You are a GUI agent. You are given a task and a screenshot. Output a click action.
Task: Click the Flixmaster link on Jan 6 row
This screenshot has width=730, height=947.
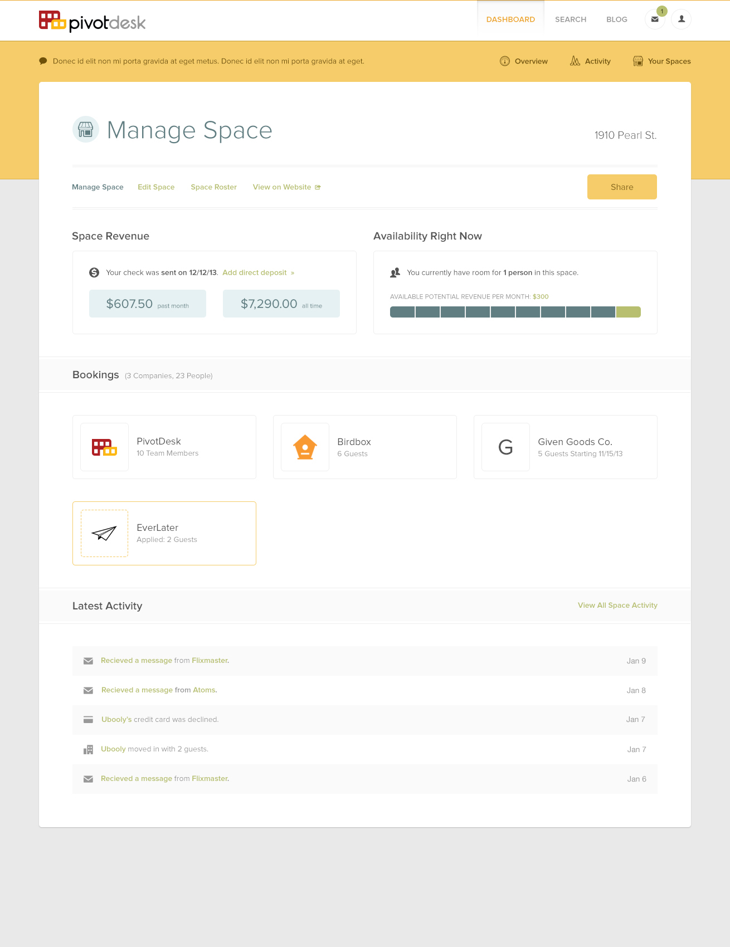click(210, 779)
